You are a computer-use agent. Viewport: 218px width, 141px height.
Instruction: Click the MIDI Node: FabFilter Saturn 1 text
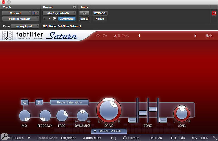(x=62, y=26)
